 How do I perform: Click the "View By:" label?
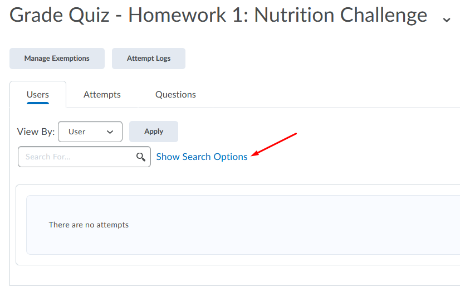(x=36, y=132)
